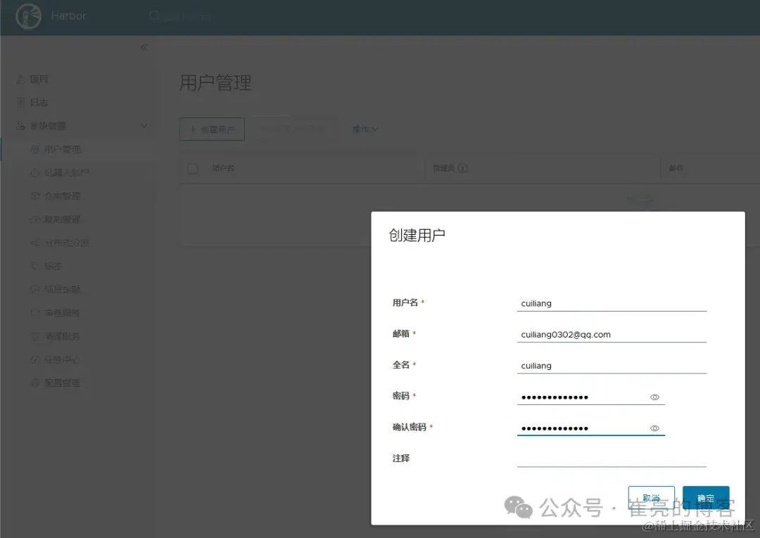Click inside the 注释 comment input field
Viewport: 760px width, 538px height.
click(611, 459)
